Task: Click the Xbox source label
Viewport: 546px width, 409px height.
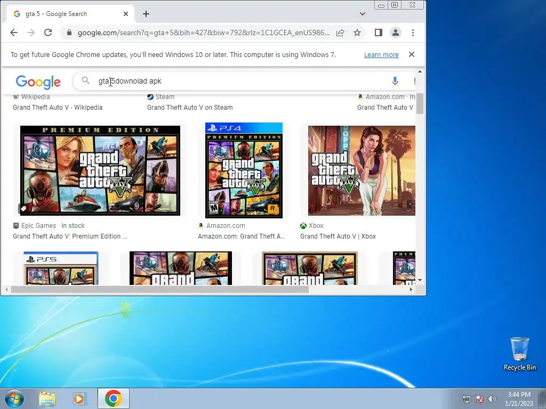Action: click(316, 226)
